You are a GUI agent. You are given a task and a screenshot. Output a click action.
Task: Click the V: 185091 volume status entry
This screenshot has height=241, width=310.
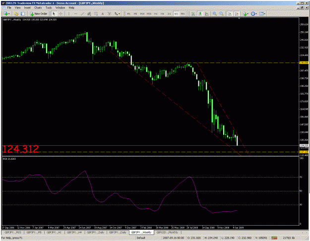click(261, 238)
